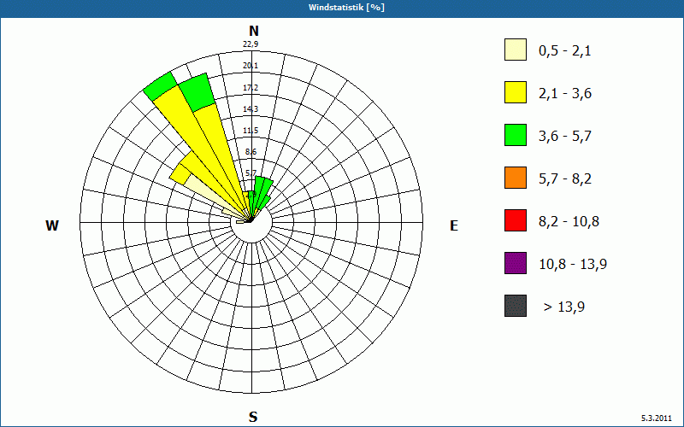Click the legend label '5,7 - 8,2'
Image resolution: width=684 pixels, height=427 pixels.
[x=565, y=179]
